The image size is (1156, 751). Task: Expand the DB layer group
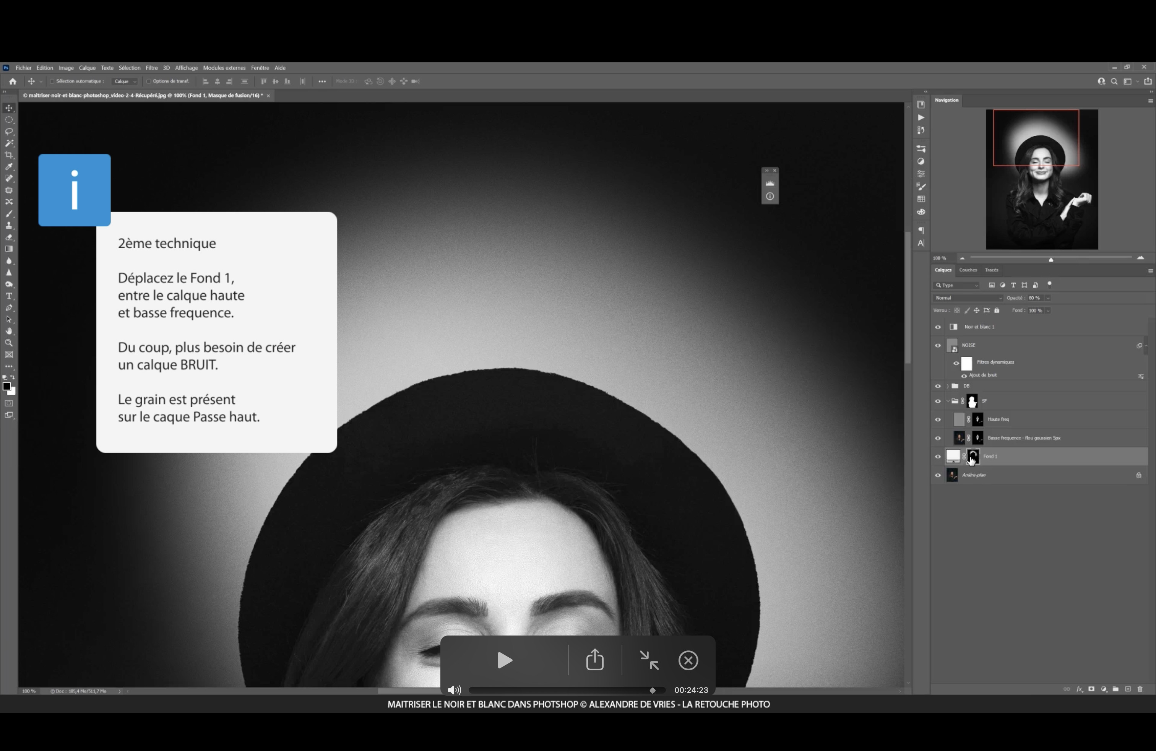pos(947,386)
